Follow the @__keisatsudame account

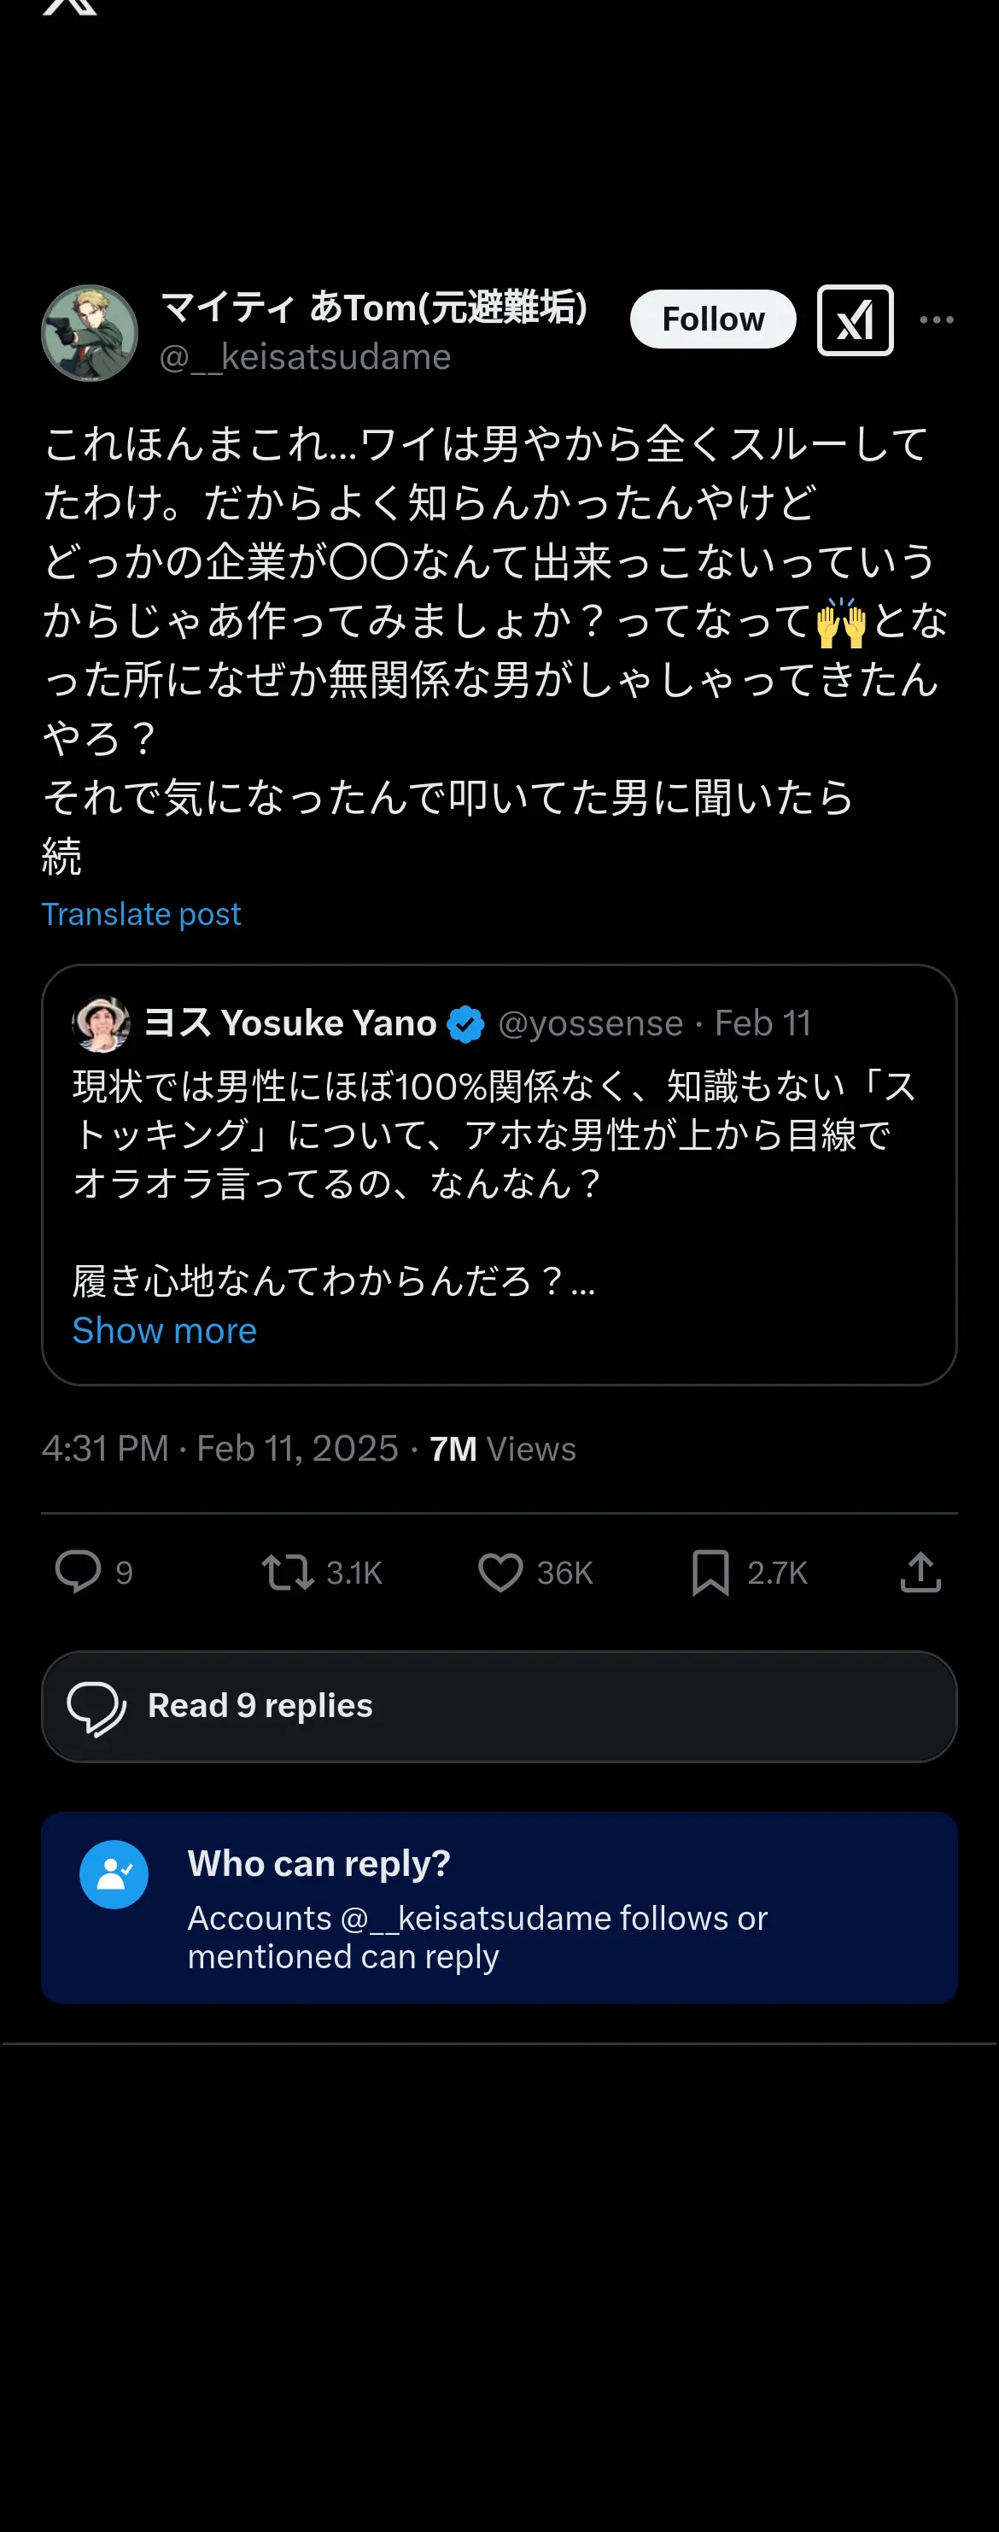click(712, 319)
